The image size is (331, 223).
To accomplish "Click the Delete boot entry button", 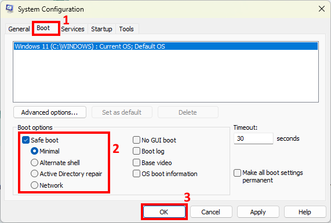I will 188,112.
